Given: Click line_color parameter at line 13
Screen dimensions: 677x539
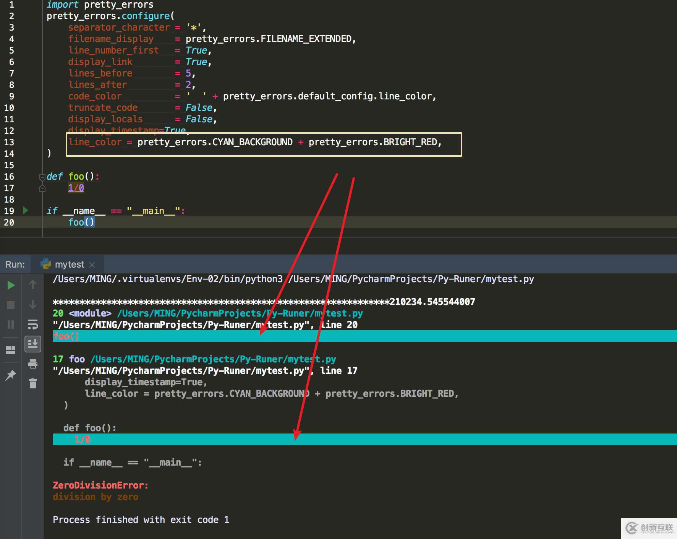Looking at the screenshot, I should (x=95, y=142).
